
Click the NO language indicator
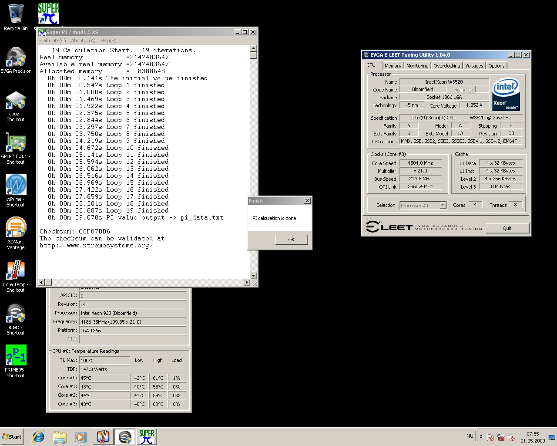pos(470,436)
